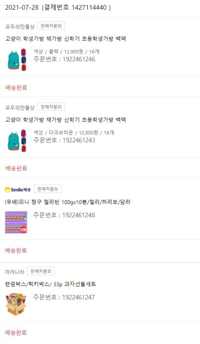Open second 고양이 학생가방 title with 다크브라운 option
Image resolution: width=200 pixels, height=344 pixels.
click(x=66, y=120)
